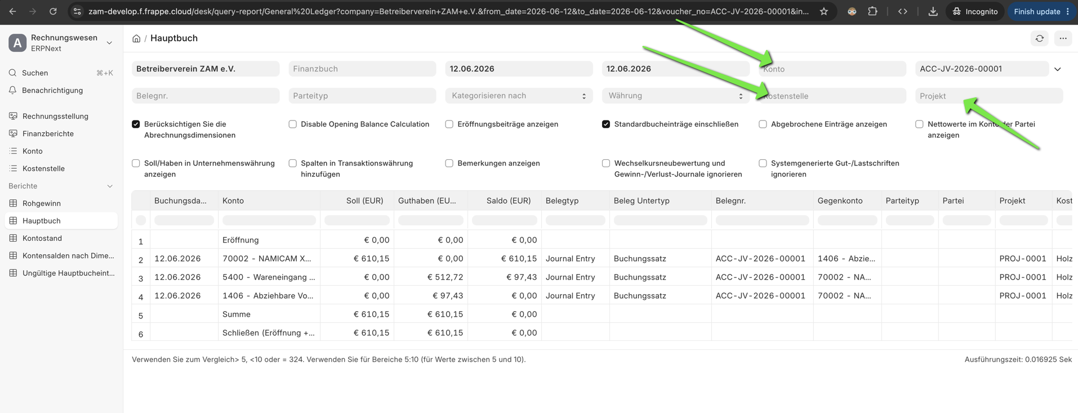Open the developer code brackets icon
Viewport: 1078px width, 413px height.
point(902,11)
